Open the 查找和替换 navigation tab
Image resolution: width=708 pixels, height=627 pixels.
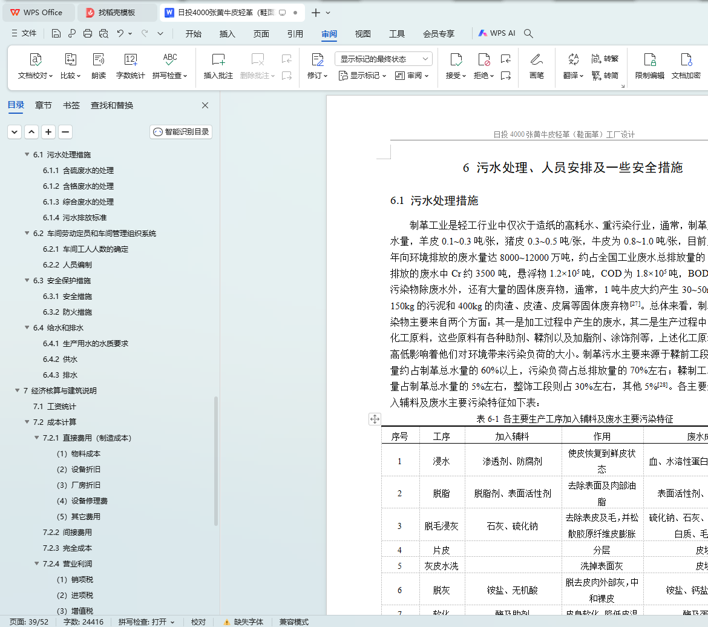pyautogui.click(x=112, y=105)
